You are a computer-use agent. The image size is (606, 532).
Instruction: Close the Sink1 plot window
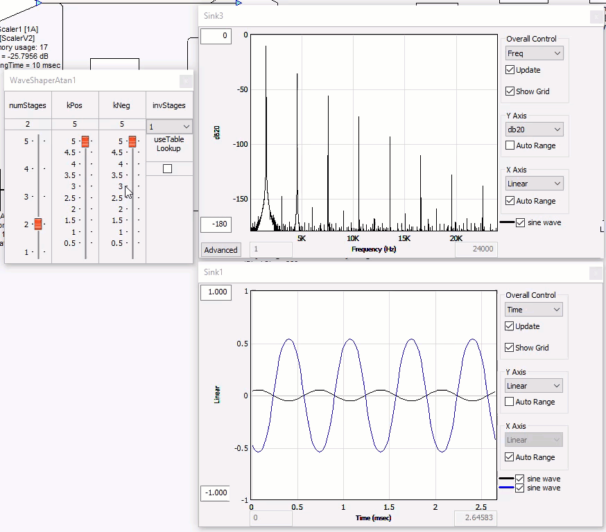point(596,273)
